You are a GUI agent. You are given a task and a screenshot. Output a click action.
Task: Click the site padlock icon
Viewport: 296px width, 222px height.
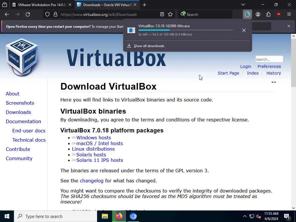[x=55, y=14]
